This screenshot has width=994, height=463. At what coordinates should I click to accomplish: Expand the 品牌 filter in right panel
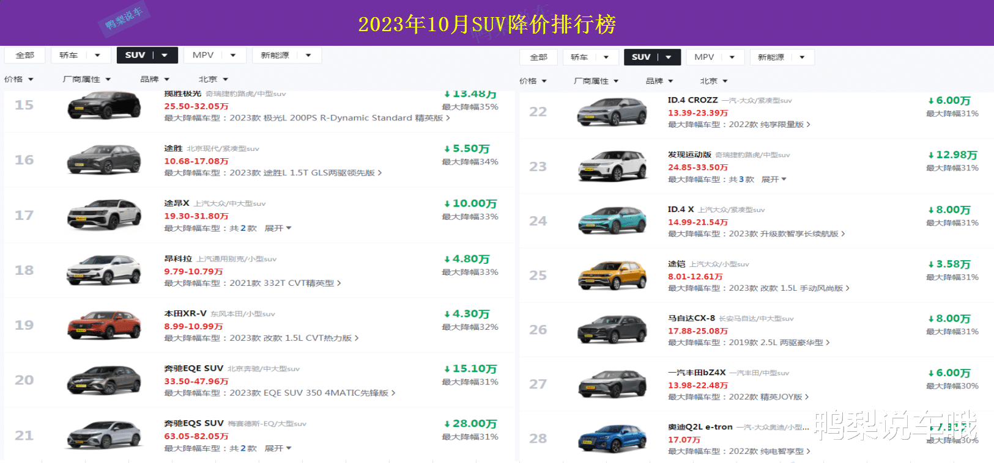660,81
